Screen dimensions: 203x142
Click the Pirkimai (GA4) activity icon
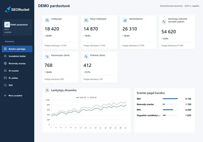pos(86,56)
